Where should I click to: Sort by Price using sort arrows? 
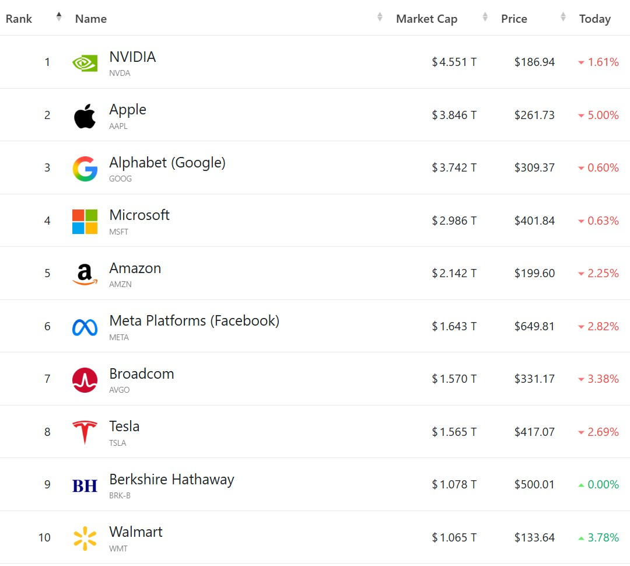point(563,18)
